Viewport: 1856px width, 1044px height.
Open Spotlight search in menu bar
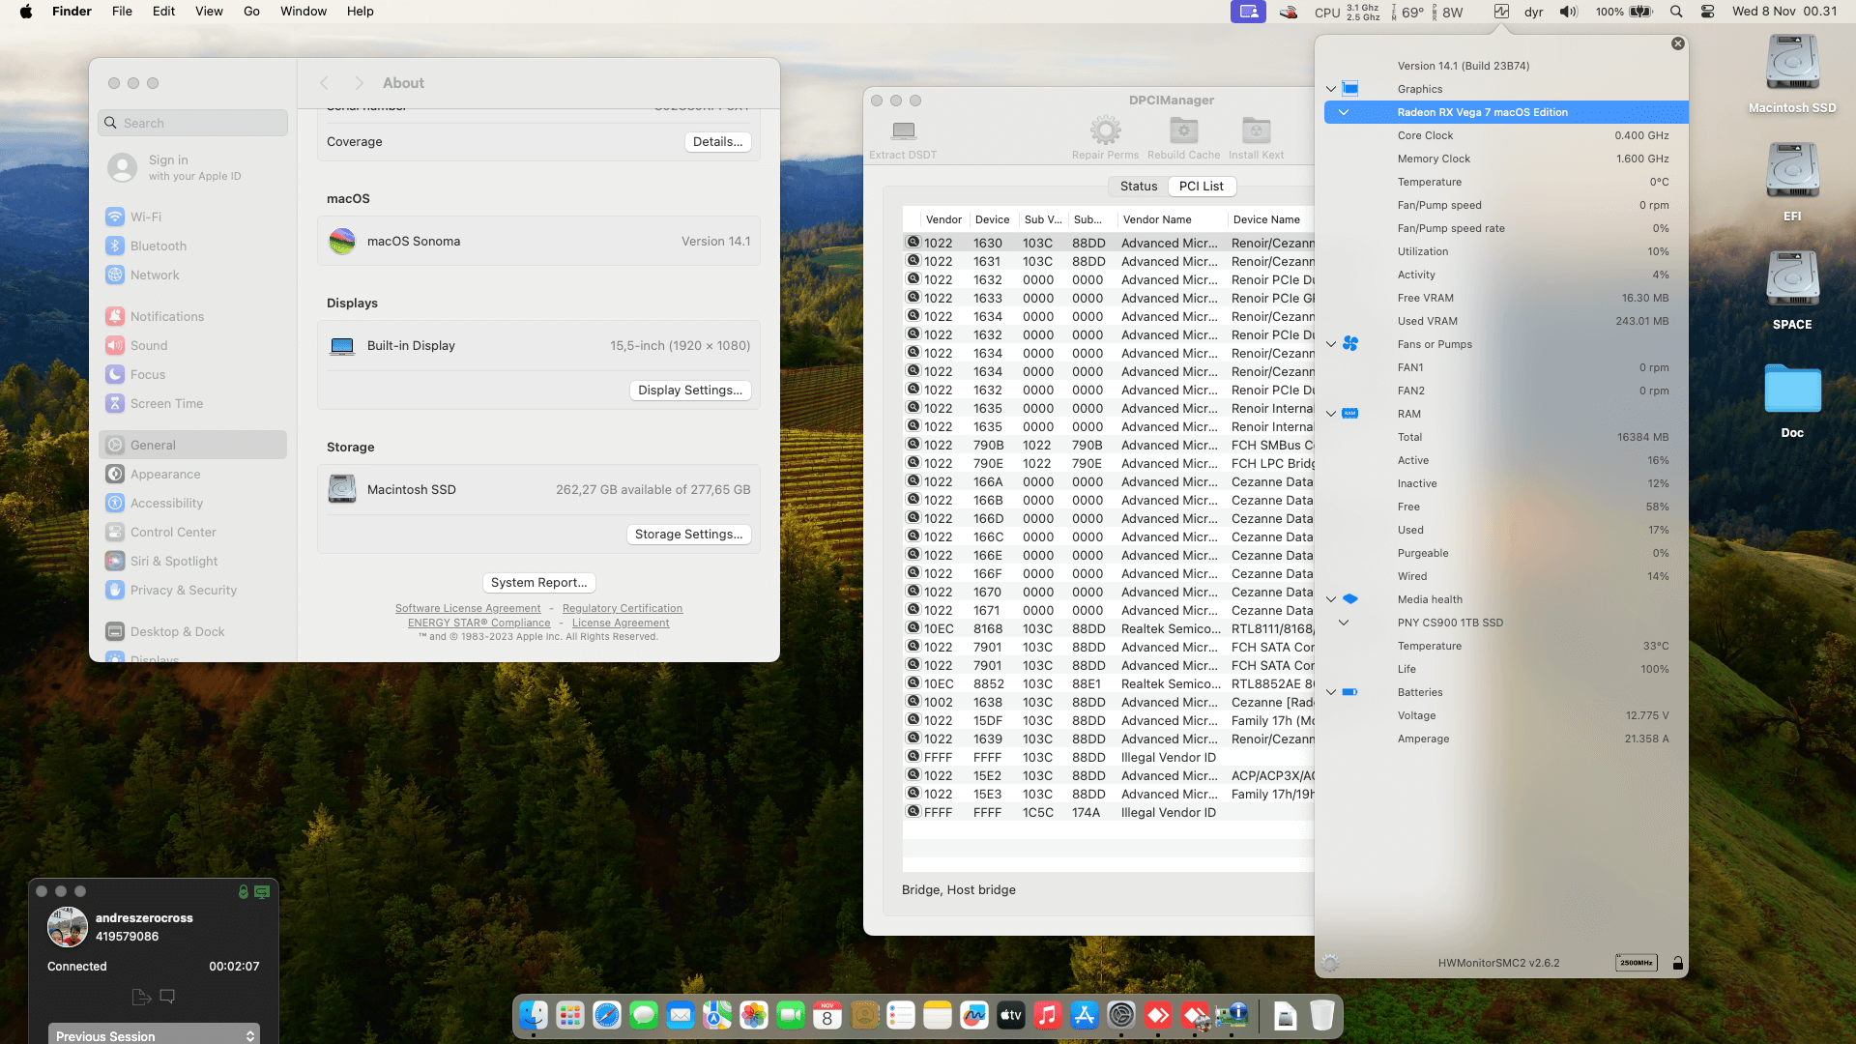point(1676,12)
